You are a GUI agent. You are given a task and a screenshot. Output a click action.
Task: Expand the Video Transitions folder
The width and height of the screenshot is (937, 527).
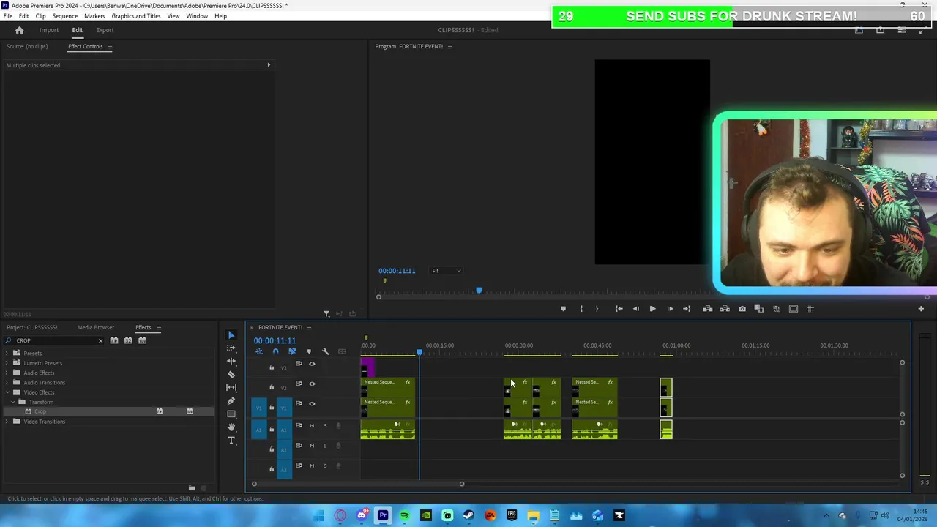[x=7, y=422]
